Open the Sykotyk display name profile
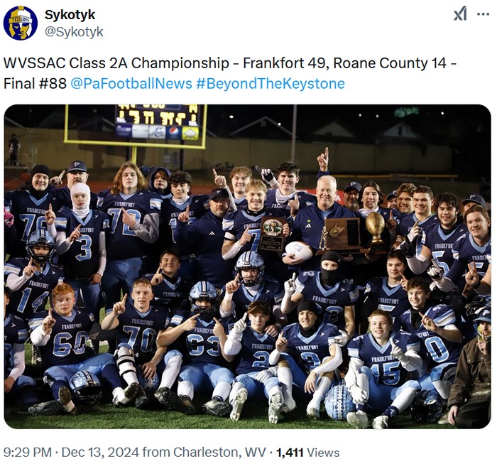 click(70, 15)
